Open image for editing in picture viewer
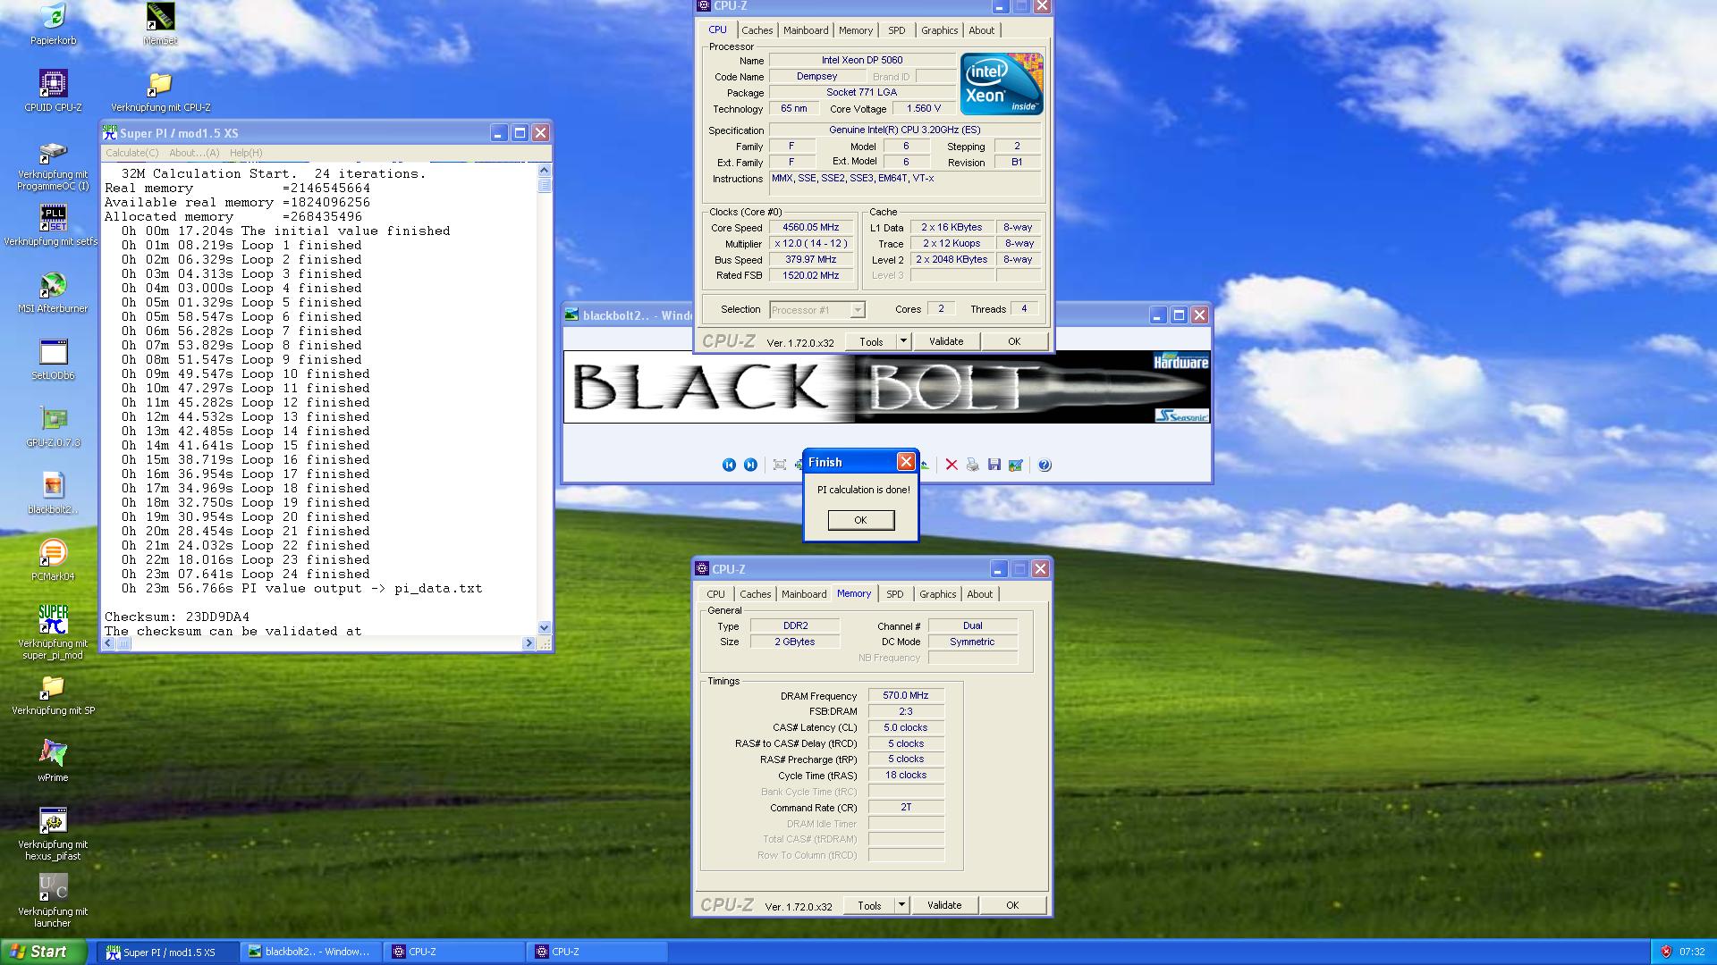The width and height of the screenshot is (1717, 965). [x=1016, y=465]
